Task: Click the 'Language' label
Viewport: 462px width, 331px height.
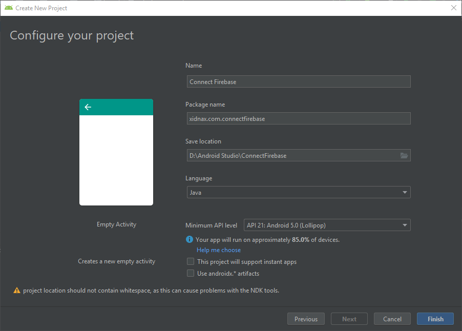Action: coord(199,178)
